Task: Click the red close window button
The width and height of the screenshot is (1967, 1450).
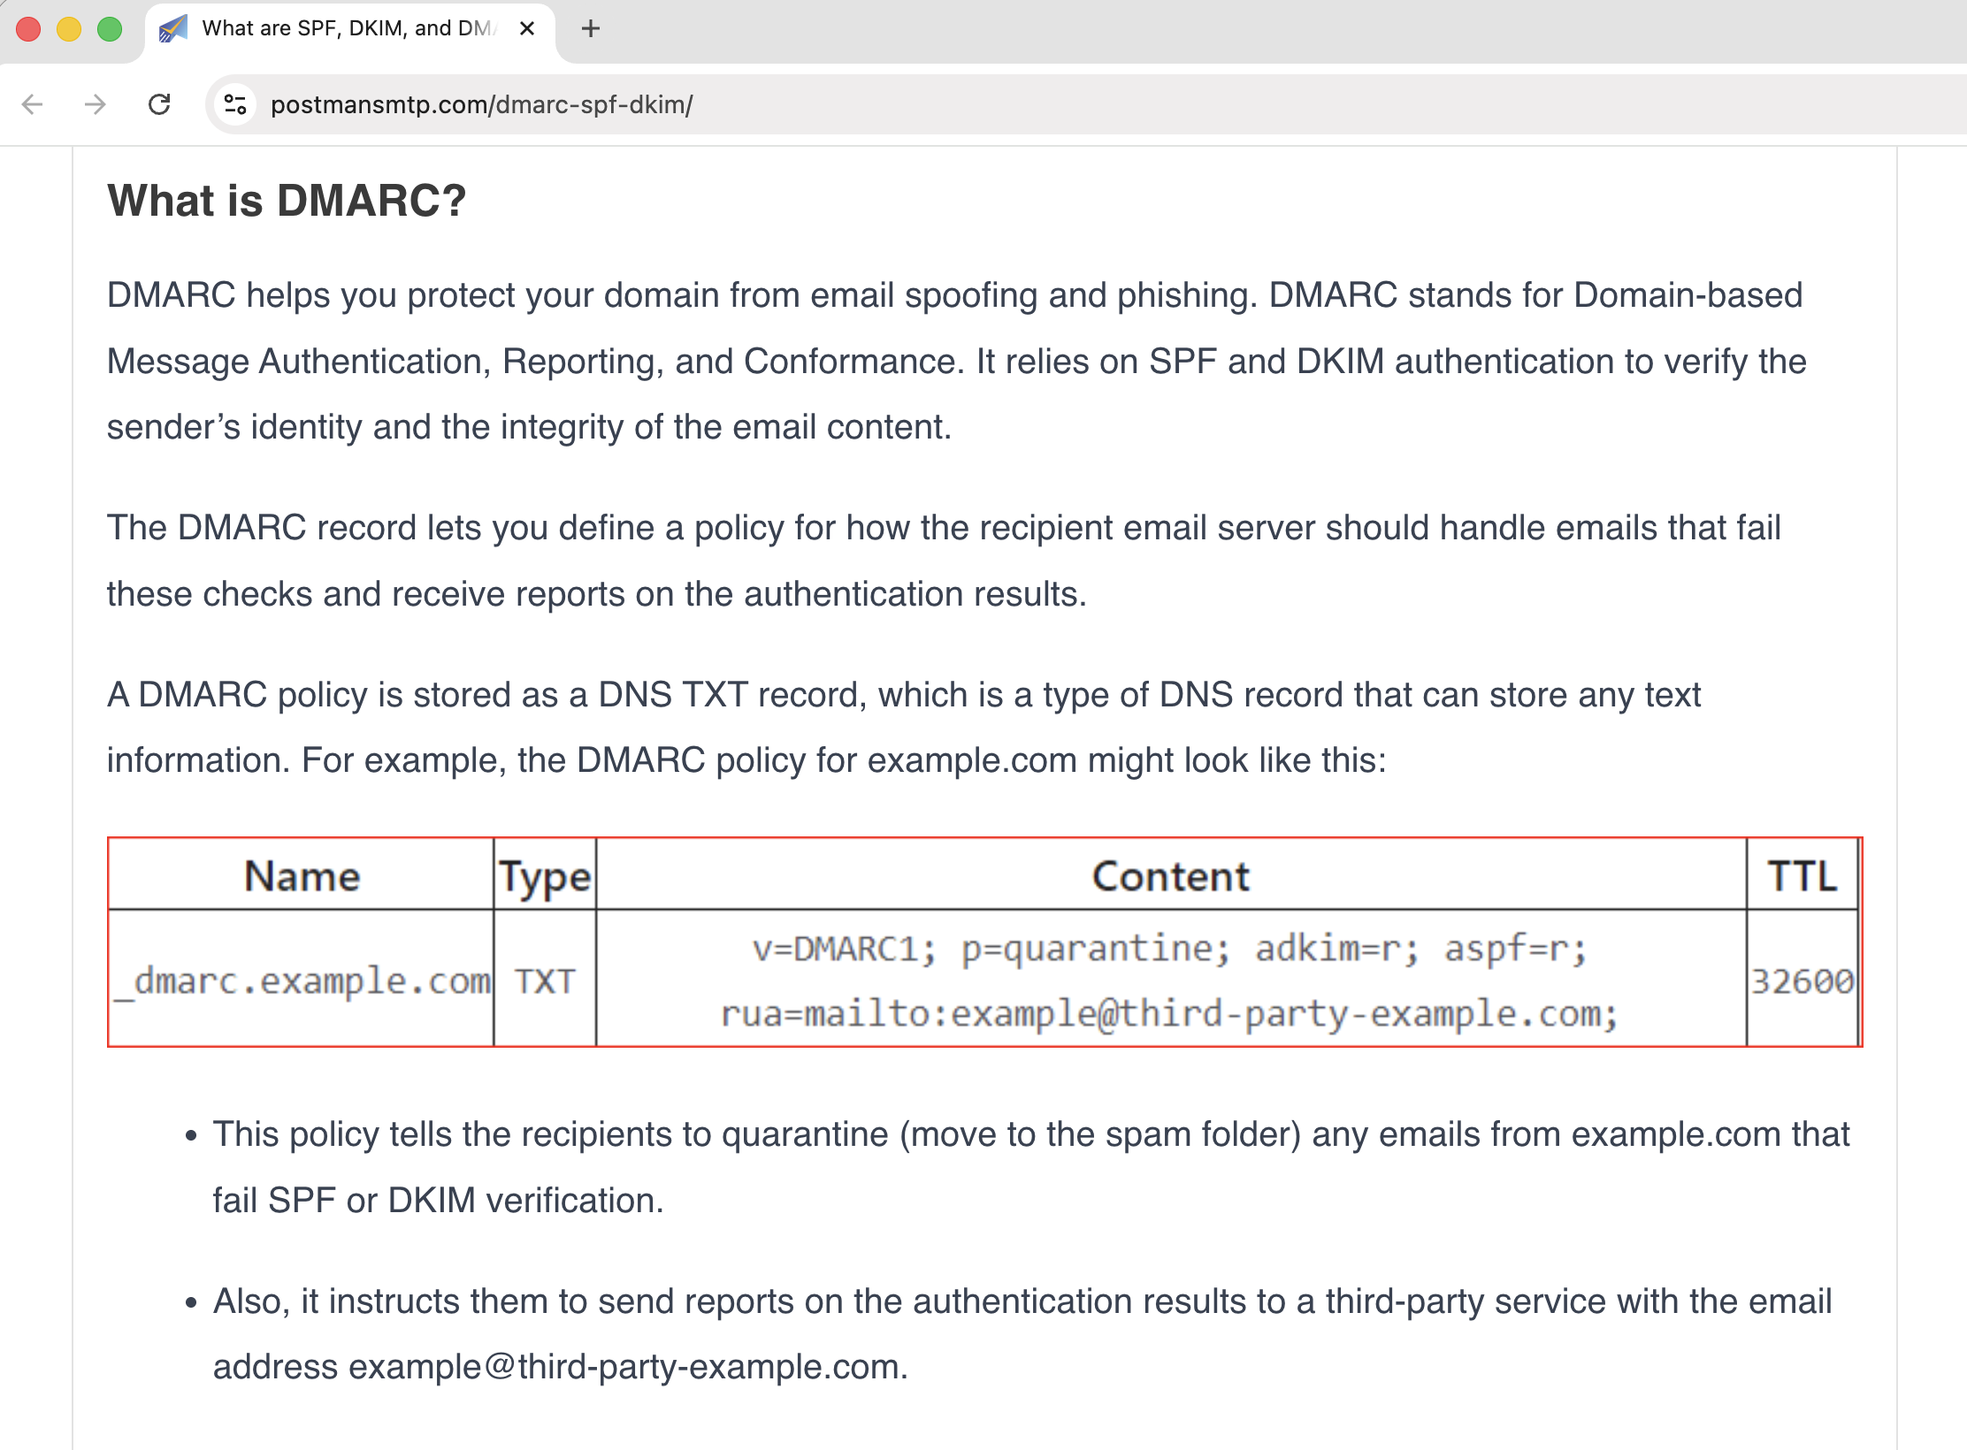Action: 28,29
